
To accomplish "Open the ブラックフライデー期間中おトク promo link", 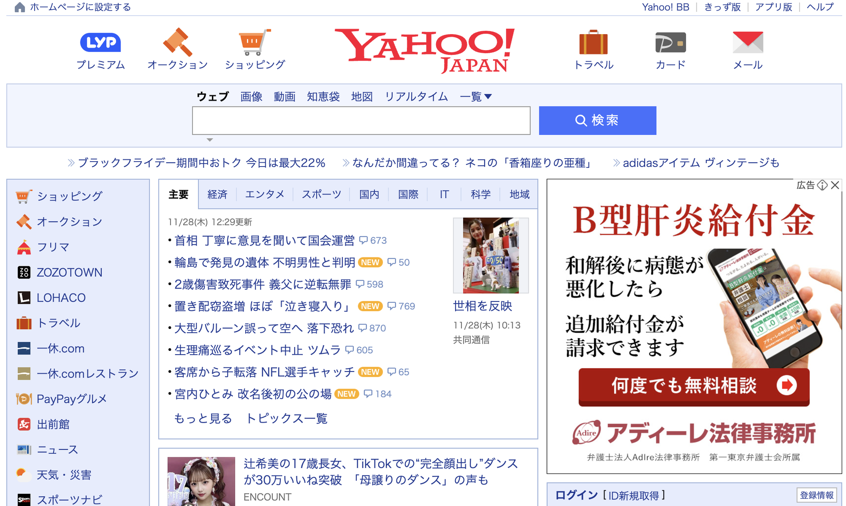I will coord(201,163).
